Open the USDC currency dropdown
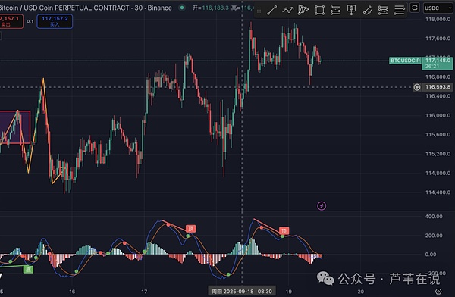 click(438, 8)
